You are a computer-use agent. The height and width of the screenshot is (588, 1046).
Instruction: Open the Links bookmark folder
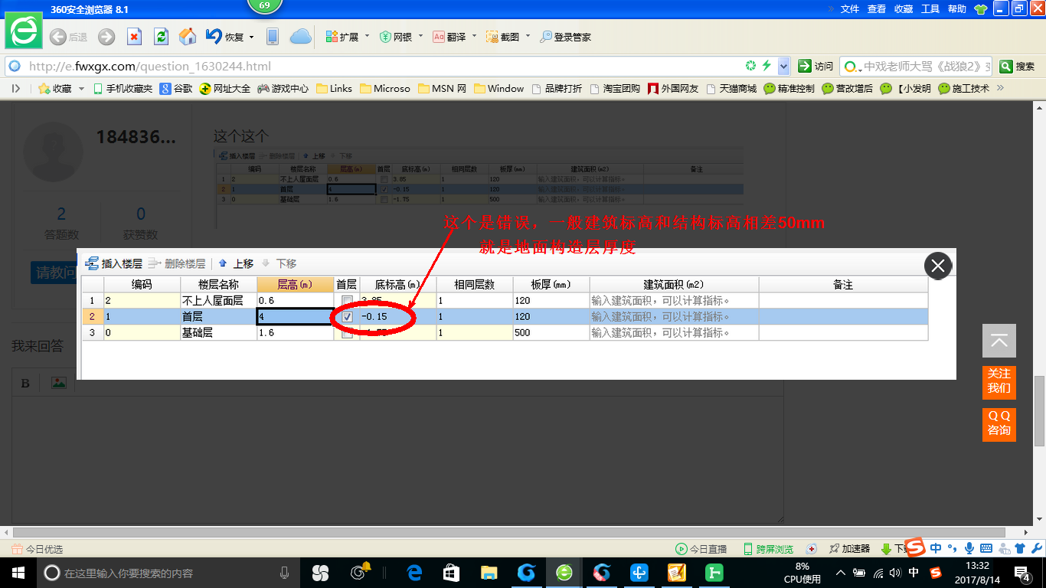(x=334, y=89)
